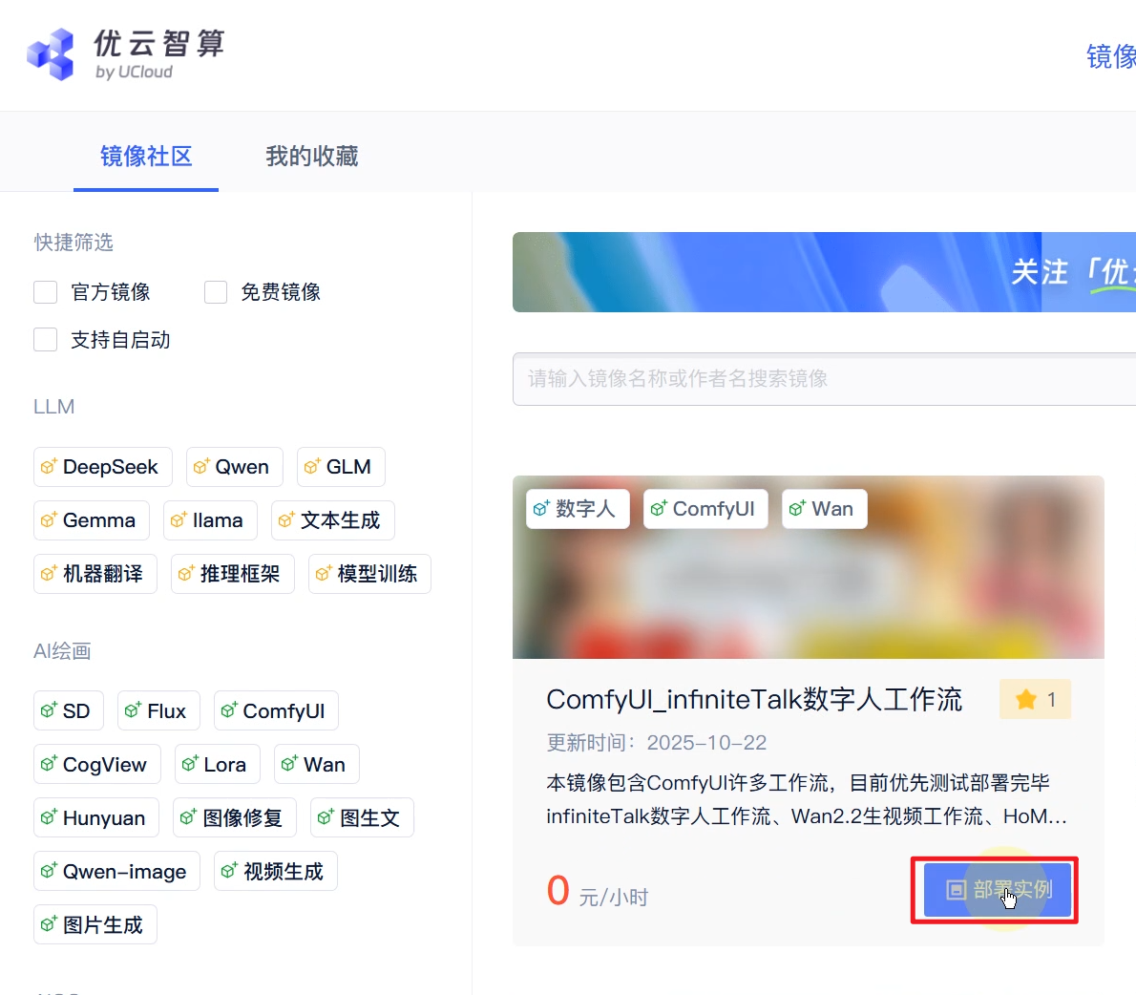
Task: Click the 优云智算 UCloud logo
Action: 126,54
